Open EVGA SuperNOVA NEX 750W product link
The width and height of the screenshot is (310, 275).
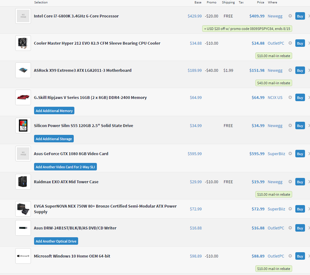(x=105, y=209)
